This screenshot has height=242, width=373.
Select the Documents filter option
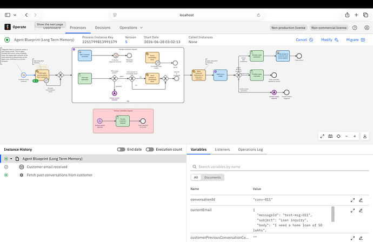(x=212, y=177)
